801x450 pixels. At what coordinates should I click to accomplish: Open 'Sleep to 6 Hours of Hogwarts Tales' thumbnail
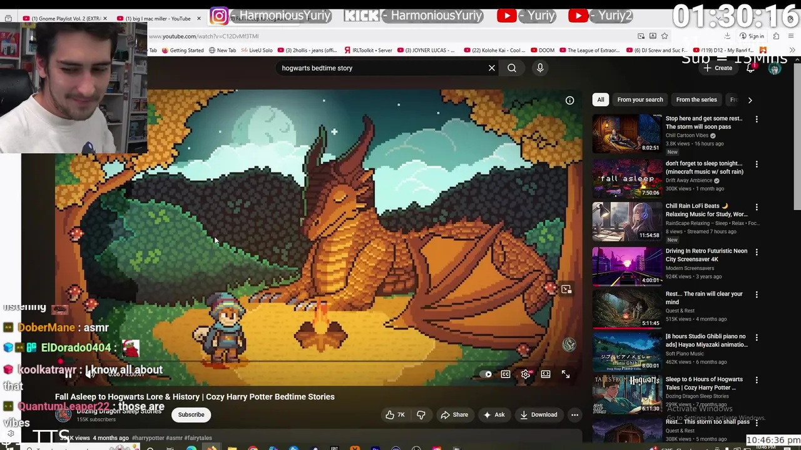[627, 394]
